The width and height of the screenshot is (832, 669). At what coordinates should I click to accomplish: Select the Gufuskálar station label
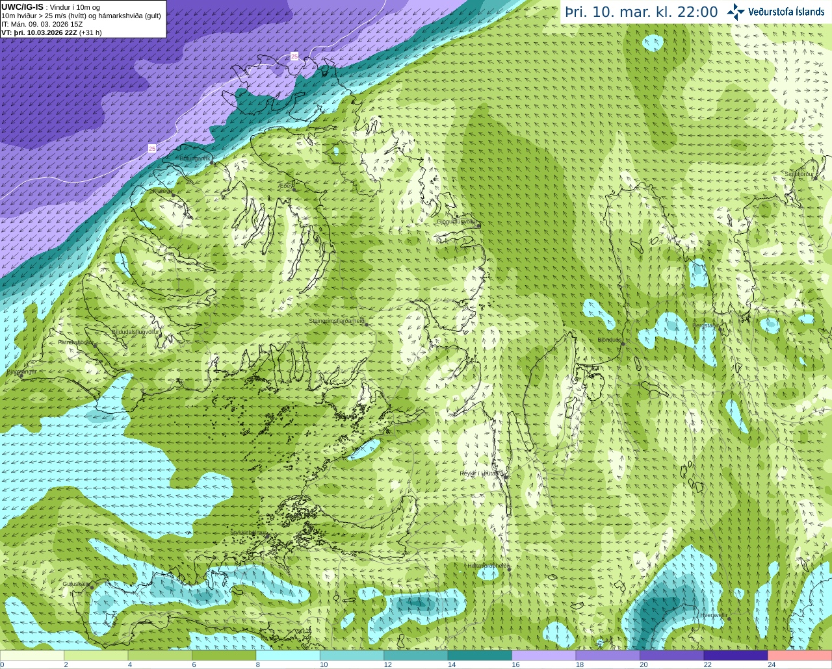point(76,584)
